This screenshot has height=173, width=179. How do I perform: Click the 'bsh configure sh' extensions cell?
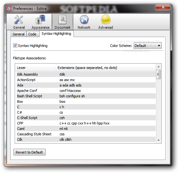tap(72, 96)
